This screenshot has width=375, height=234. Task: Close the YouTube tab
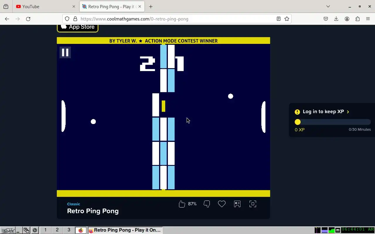point(74,6)
